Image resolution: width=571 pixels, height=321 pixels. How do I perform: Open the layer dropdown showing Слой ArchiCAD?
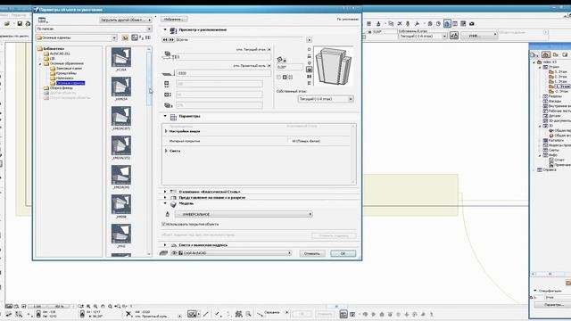pos(231,253)
